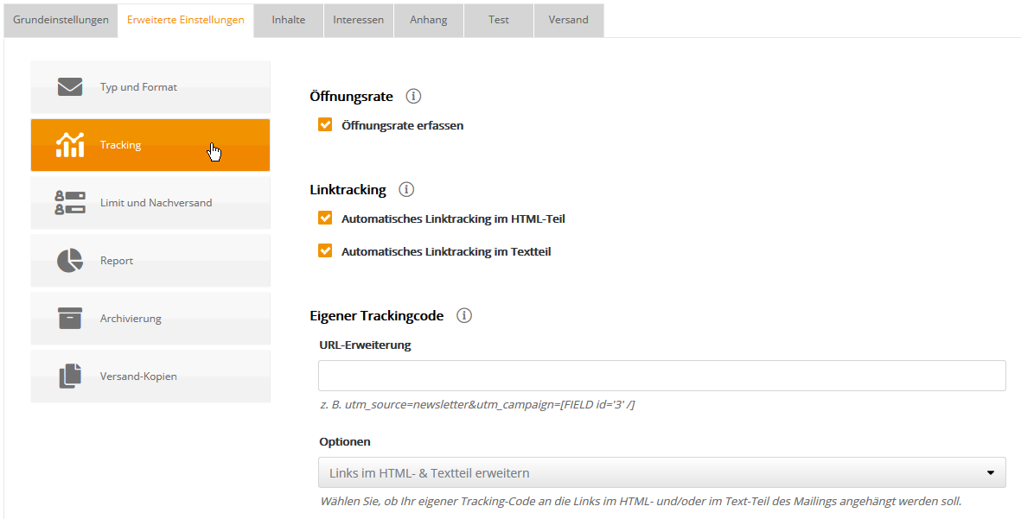Open the Versand-Kopien label in the sidebar

pyautogui.click(x=138, y=377)
